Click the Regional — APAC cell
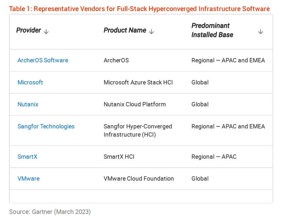The width and height of the screenshot is (281, 218). [x=214, y=156]
